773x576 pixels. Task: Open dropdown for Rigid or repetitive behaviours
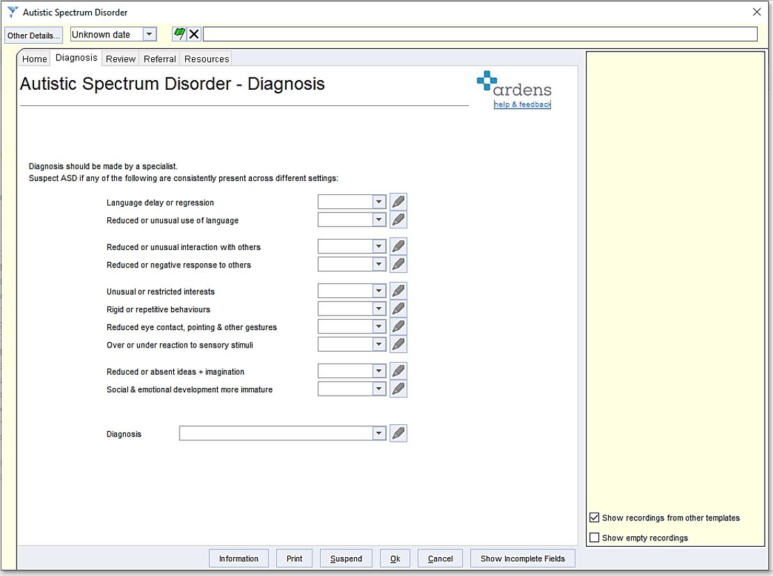pos(378,309)
